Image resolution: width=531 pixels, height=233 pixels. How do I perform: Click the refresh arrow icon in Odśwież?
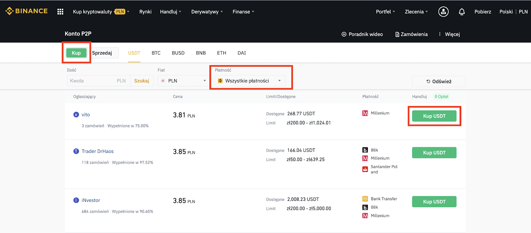428,81
